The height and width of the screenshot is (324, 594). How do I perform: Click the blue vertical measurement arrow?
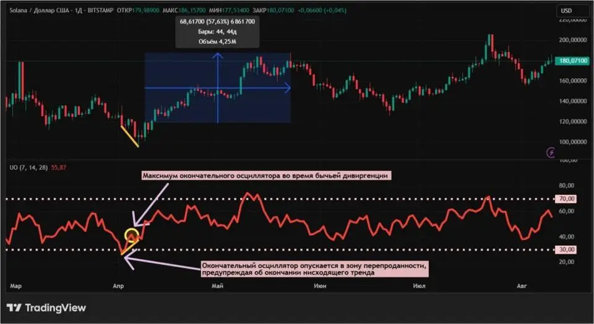pos(218,86)
